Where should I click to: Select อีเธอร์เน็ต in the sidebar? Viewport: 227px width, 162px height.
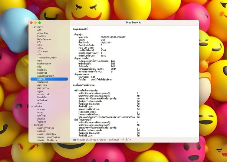(x=42, y=97)
